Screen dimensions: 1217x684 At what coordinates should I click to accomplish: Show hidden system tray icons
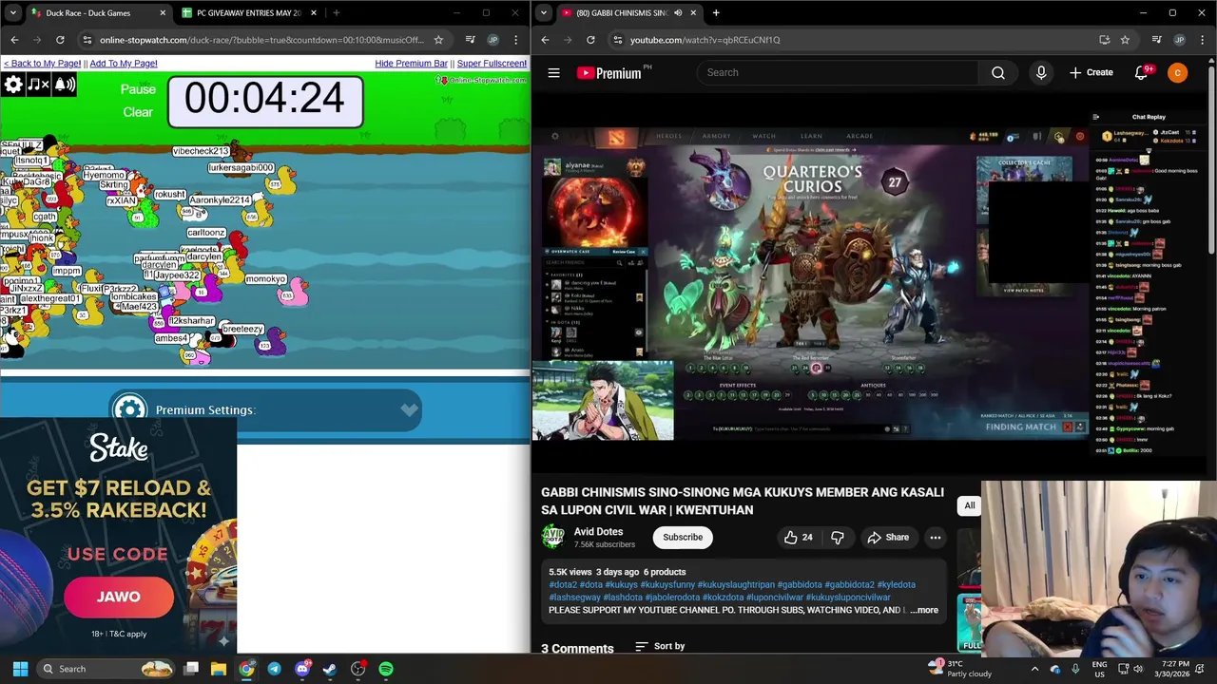click(1034, 669)
